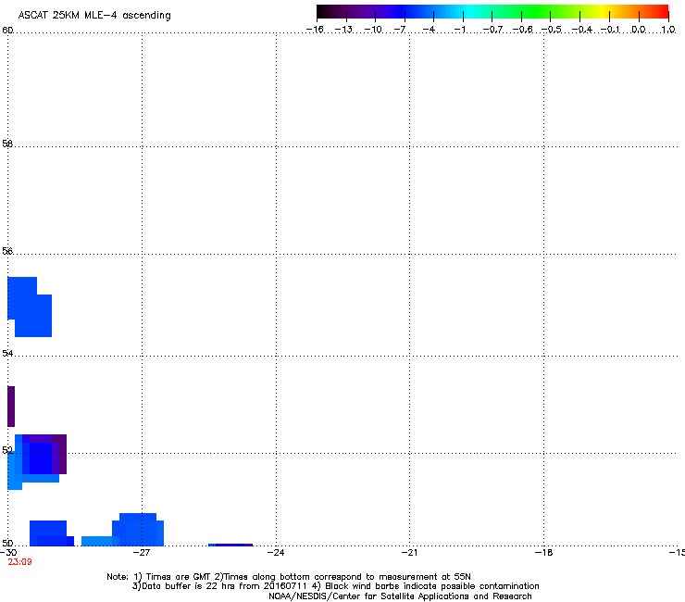This screenshot has width=685, height=602.
Task: Click the -10 color scale label
Action: (373, 30)
